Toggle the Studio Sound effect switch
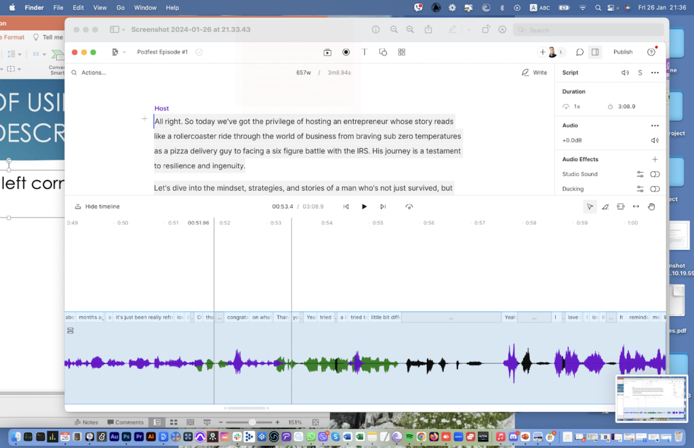The height and width of the screenshot is (448, 694). (655, 174)
